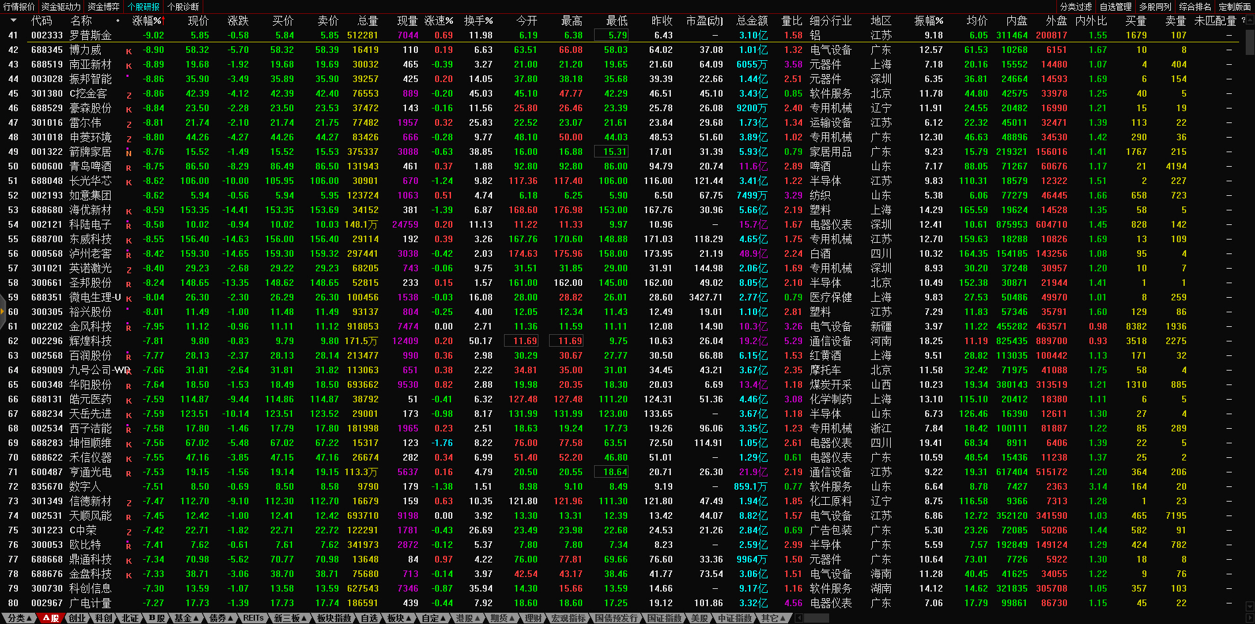This screenshot has height=624, width=1255.
Task: Select the 创业 market tab
Action: (x=77, y=618)
